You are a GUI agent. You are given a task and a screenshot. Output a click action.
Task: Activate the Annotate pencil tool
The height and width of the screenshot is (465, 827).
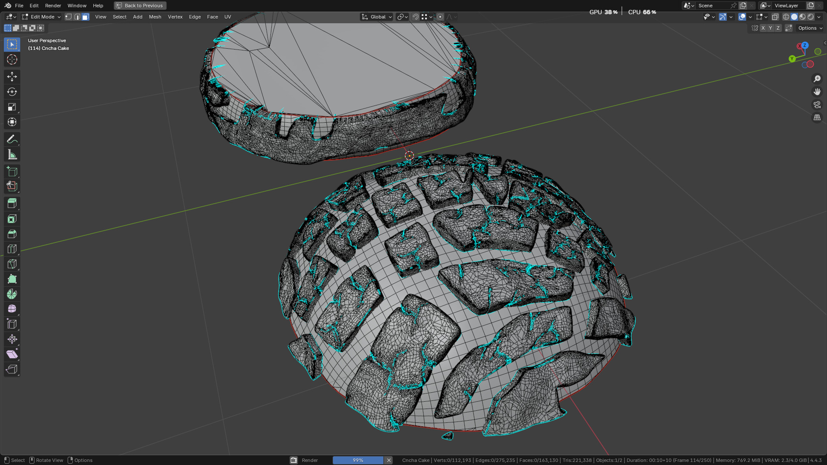(x=12, y=139)
